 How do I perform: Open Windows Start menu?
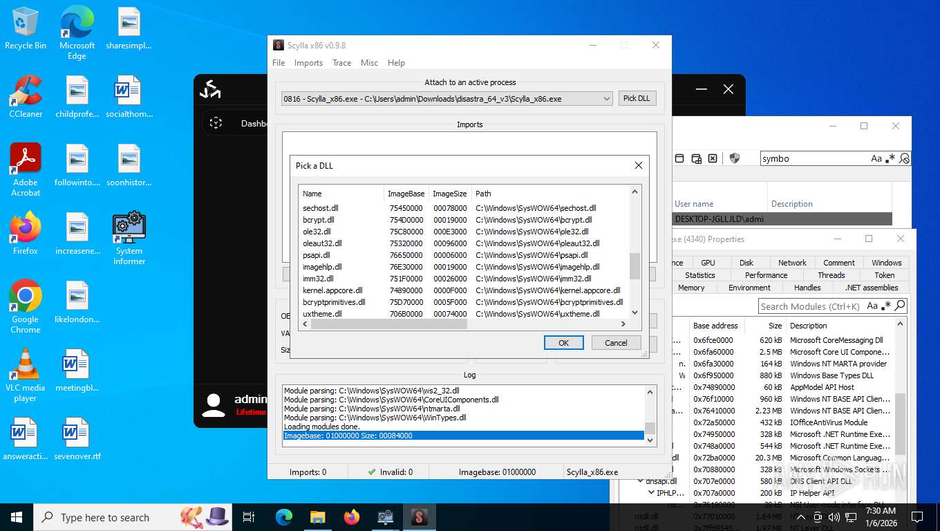click(17, 517)
